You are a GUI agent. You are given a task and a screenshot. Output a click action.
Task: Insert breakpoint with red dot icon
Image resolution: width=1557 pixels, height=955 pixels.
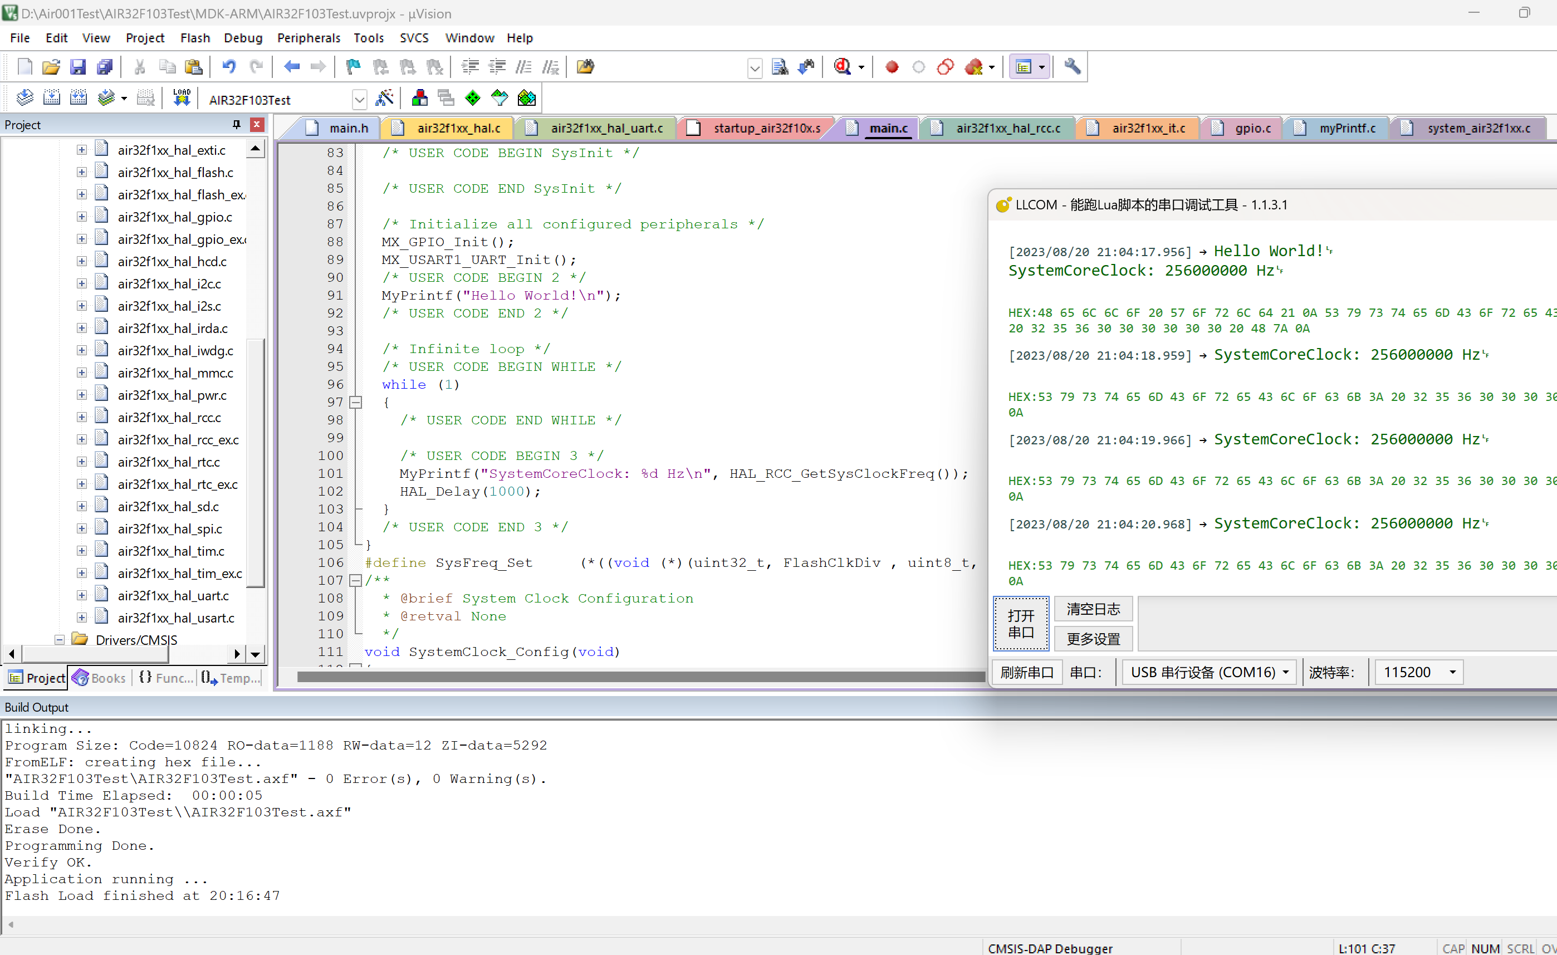(892, 66)
